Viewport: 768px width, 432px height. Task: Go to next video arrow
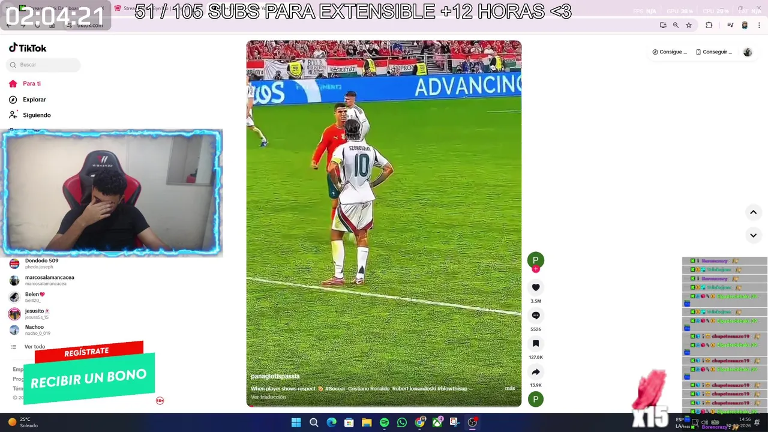[x=753, y=235]
